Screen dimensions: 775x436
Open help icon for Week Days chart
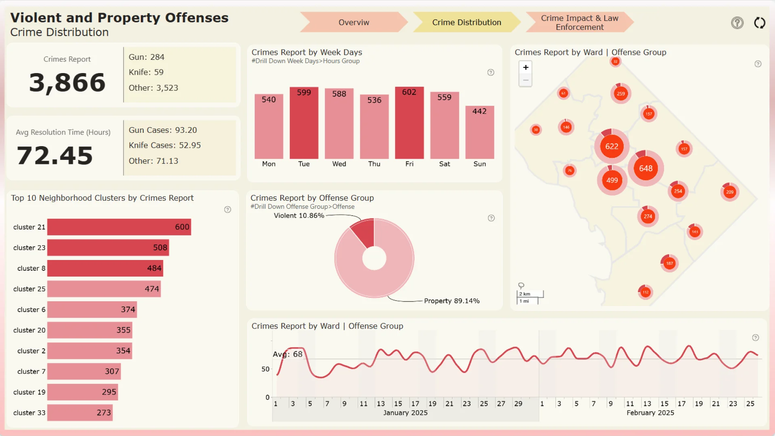(x=491, y=73)
